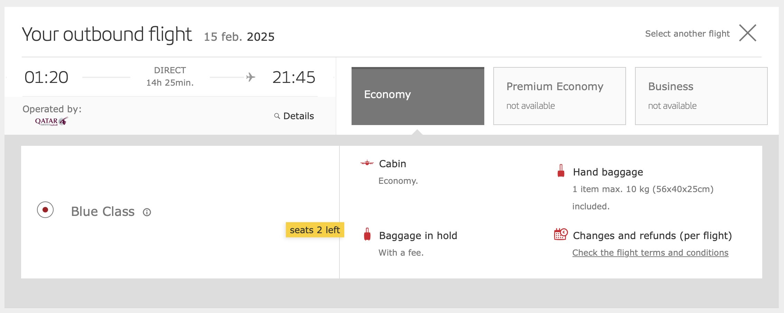Click the 01:20 departure time
Viewport: 784px width, 313px height.
46,77
